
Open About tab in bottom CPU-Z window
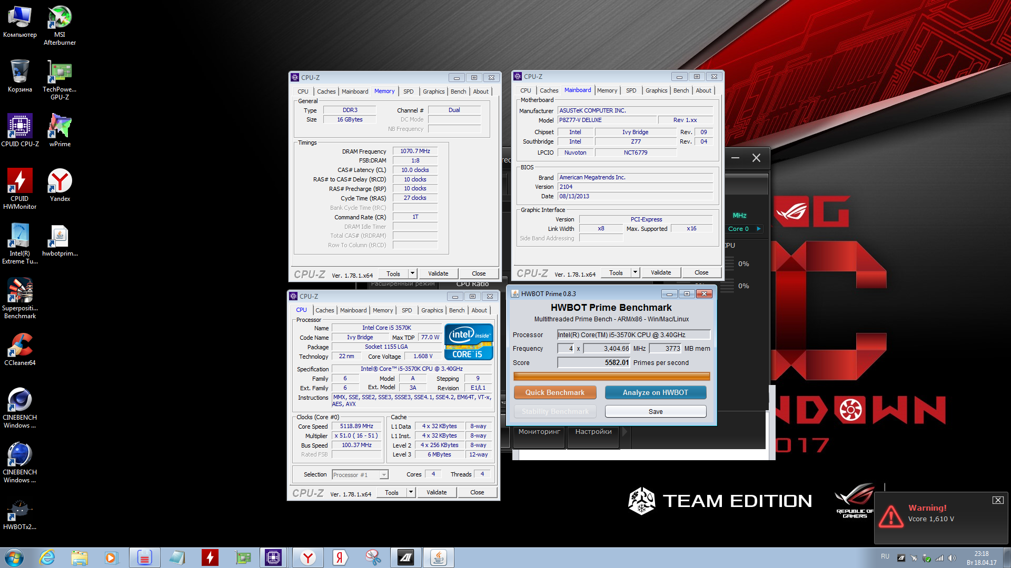click(479, 310)
